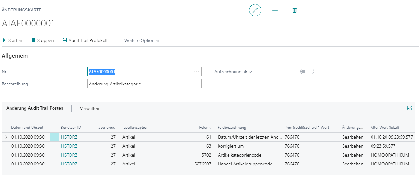
Task: Toggle the Aufzeichnung aktiv switch
Action: click(307, 72)
